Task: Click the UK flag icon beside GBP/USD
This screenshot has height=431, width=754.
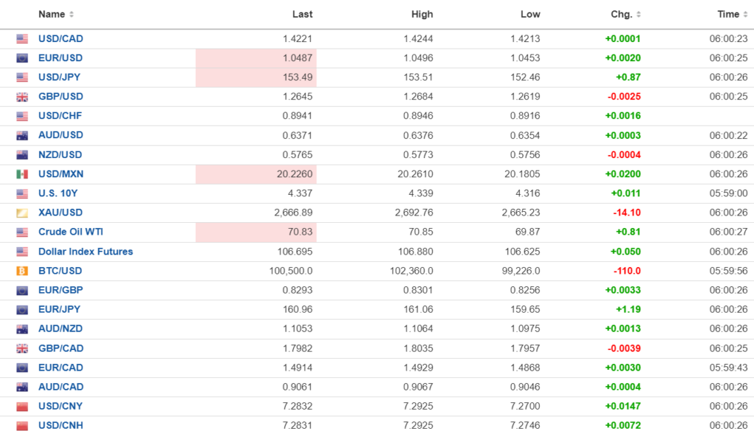Action: pyautogui.click(x=22, y=97)
